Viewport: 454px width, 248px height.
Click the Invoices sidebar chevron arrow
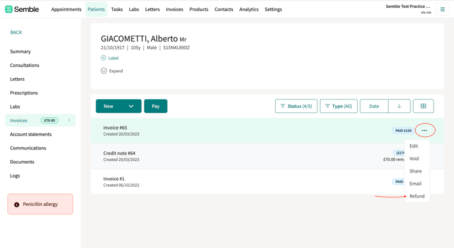(x=69, y=120)
